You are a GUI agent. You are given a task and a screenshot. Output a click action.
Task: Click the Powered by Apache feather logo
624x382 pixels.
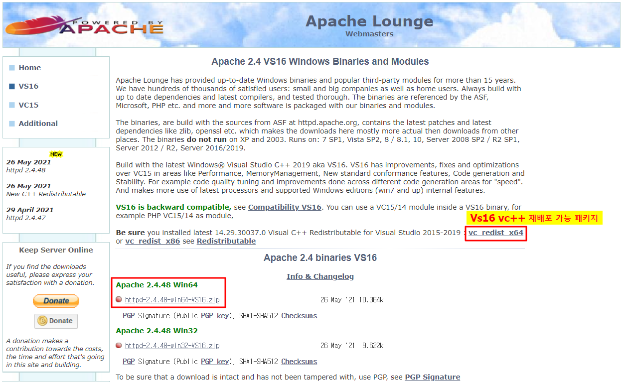(84, 25)
